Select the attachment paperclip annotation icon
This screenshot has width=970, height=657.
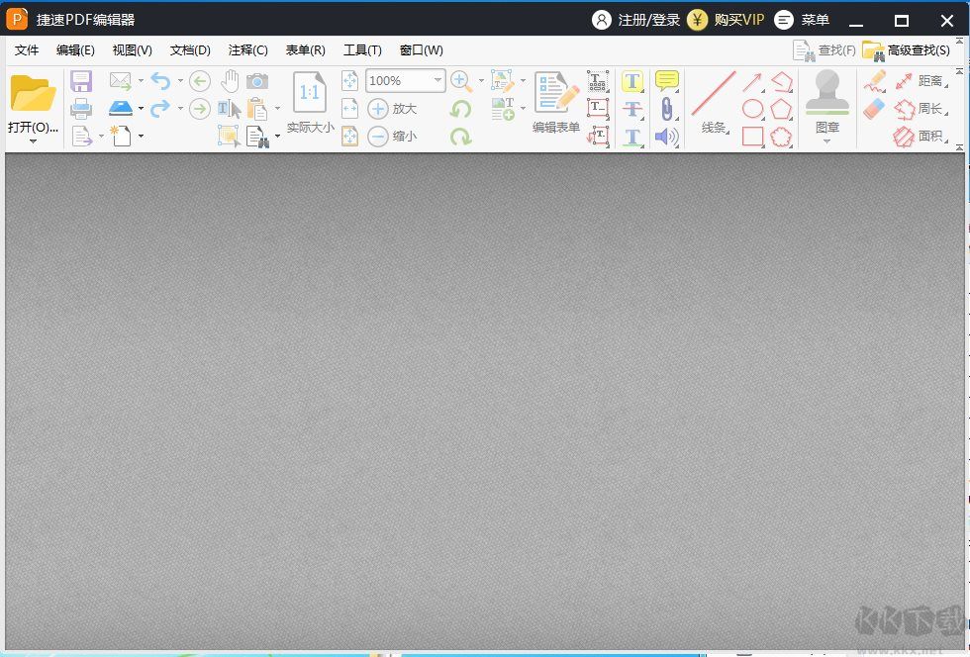[667, 108]
